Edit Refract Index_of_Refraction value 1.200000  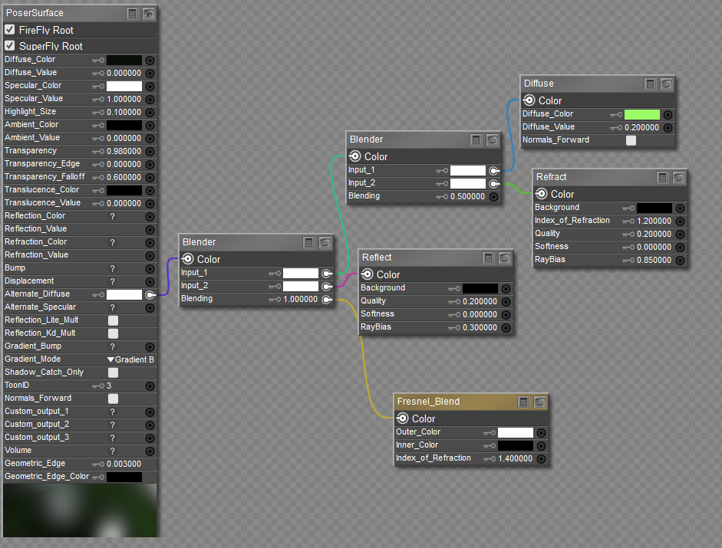(654, 221)
